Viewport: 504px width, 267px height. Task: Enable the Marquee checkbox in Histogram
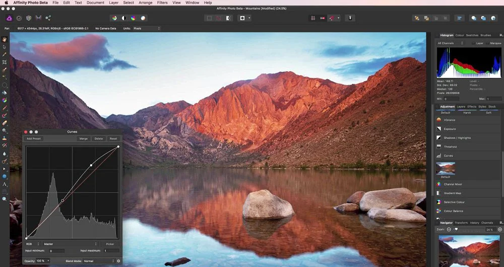[x=488, y=43]
